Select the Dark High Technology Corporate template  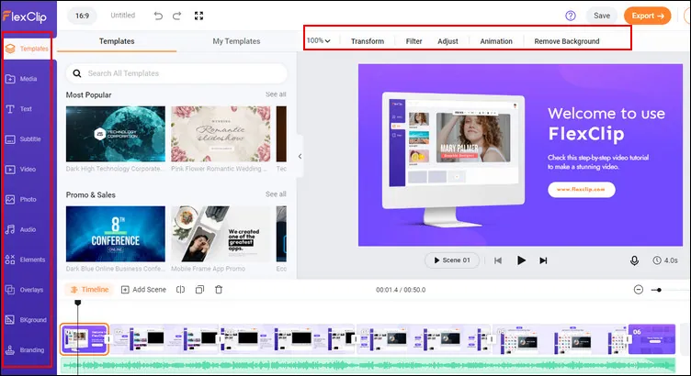point(116,134)
